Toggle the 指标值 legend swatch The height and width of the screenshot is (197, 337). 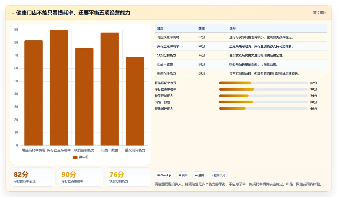click(75, 157)
